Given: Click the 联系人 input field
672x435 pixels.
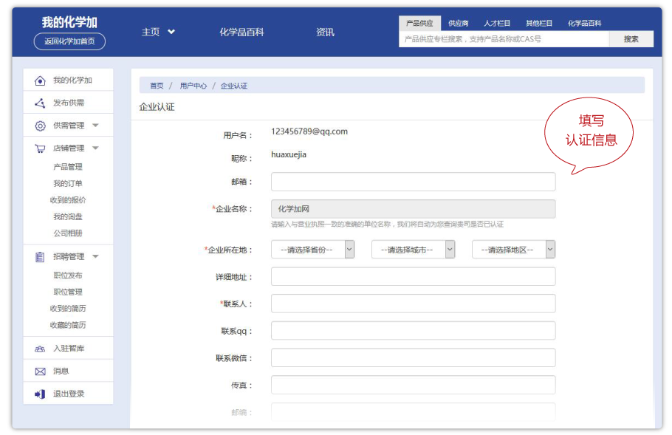Looking at the screenshot, I should tap(413, 304).
